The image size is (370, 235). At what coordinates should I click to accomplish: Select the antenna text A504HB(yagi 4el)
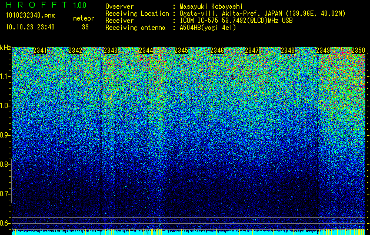(x=208, y=28)
